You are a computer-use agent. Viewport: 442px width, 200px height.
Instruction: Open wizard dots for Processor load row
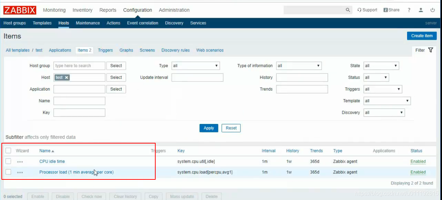click(20, 172)
